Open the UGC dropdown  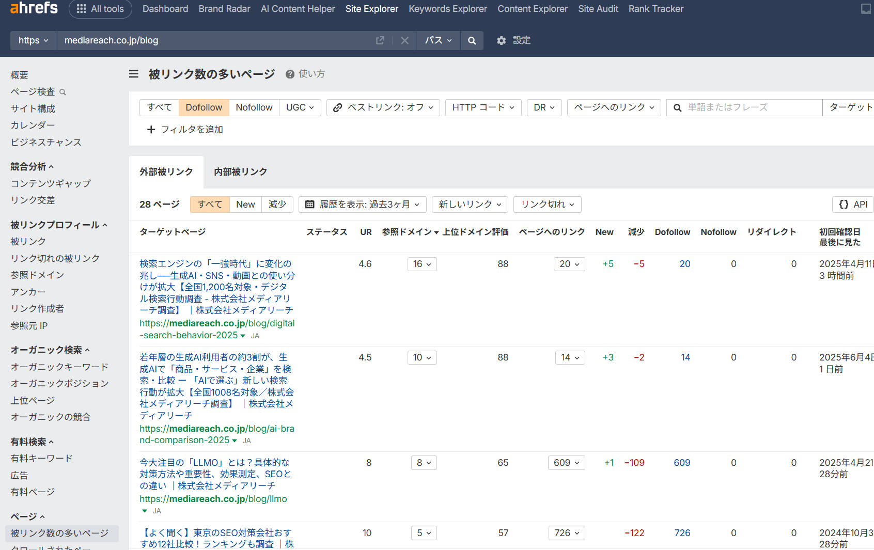[300, 107]
